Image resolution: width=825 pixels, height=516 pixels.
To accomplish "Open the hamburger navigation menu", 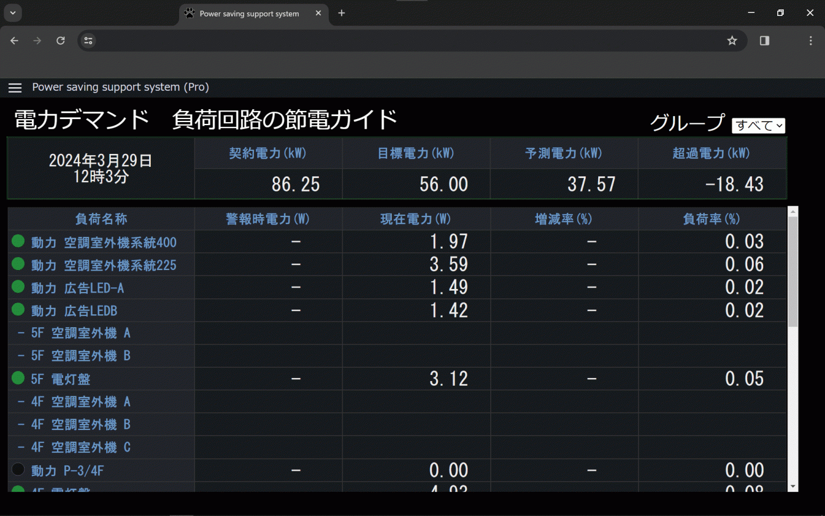I will click(x=15, y=88).
